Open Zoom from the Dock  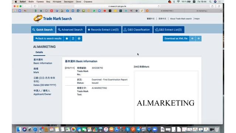[x=155, y=129]
